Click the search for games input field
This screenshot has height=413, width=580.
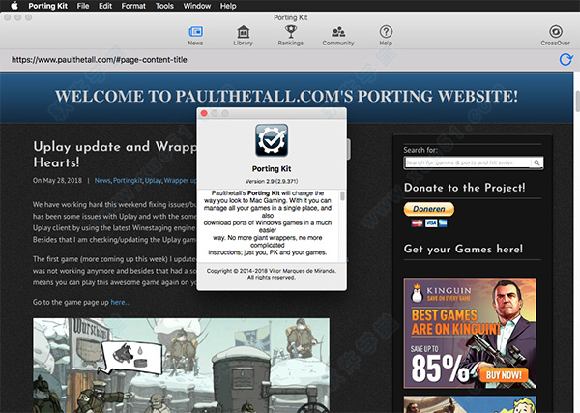click(x=468, y=162)
